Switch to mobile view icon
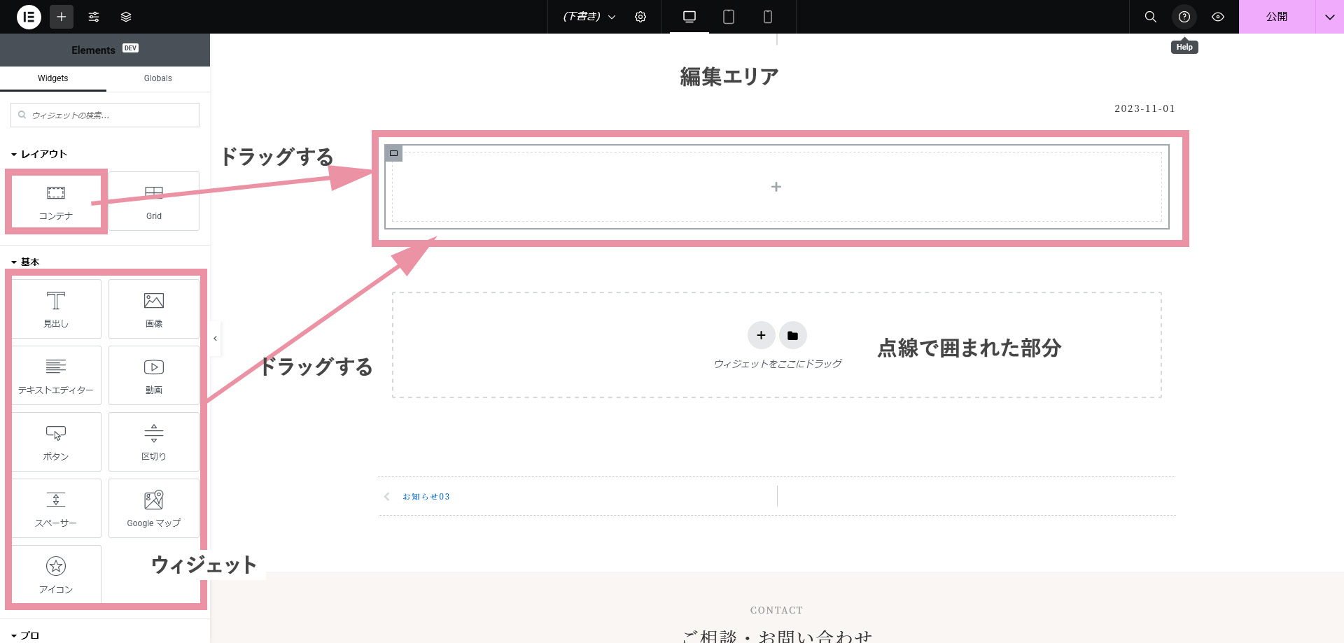The image size is (1344, 643). pyautogui.click(x=768, y=17)
